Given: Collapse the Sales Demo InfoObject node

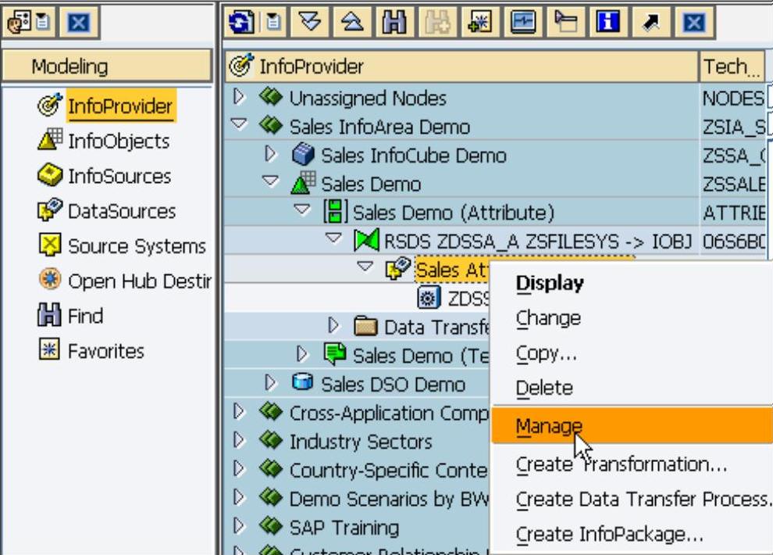Looking at the screenshot, I should [x=270, y=181].
